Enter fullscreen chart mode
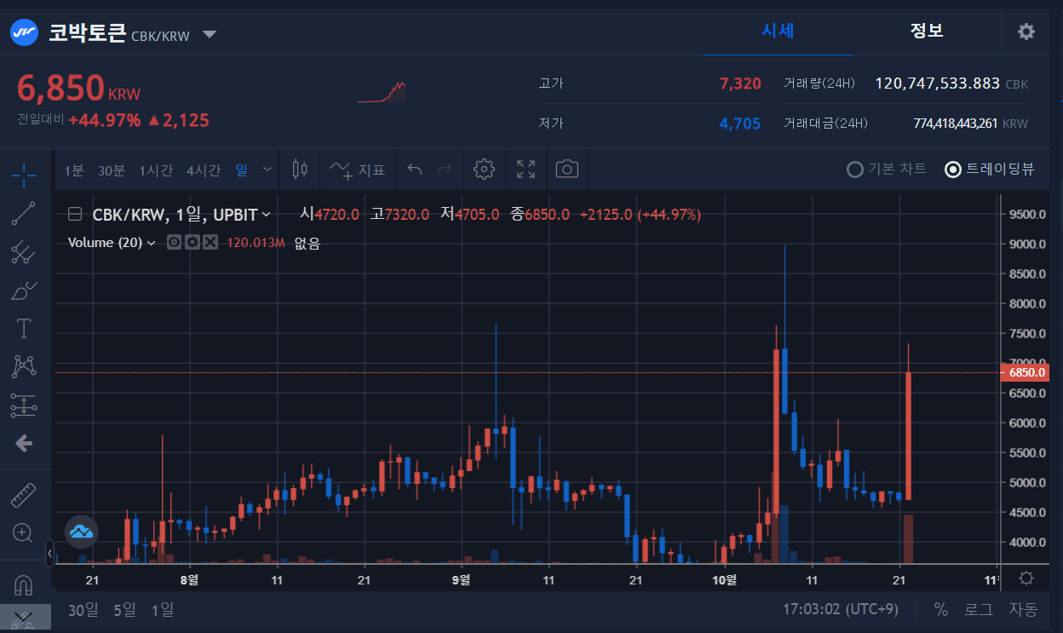 point(526,170)
